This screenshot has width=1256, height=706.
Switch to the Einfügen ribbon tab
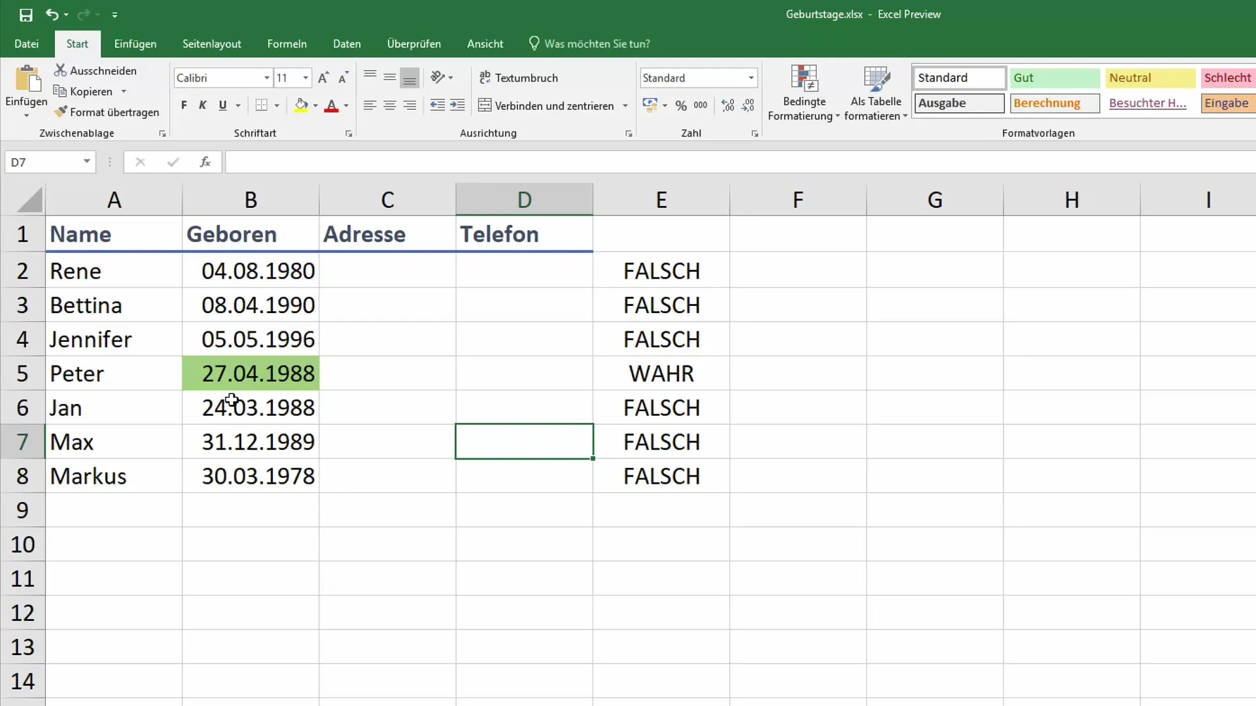point(135,44)
